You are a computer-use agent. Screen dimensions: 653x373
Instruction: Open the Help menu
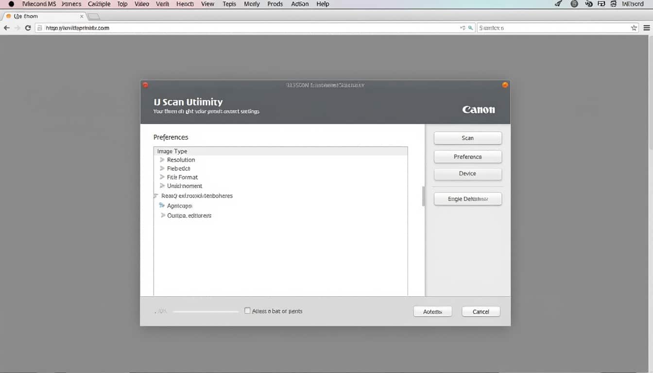point(323,4)
